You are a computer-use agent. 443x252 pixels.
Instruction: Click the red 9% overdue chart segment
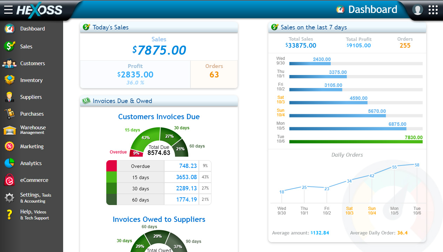[136, 153]
